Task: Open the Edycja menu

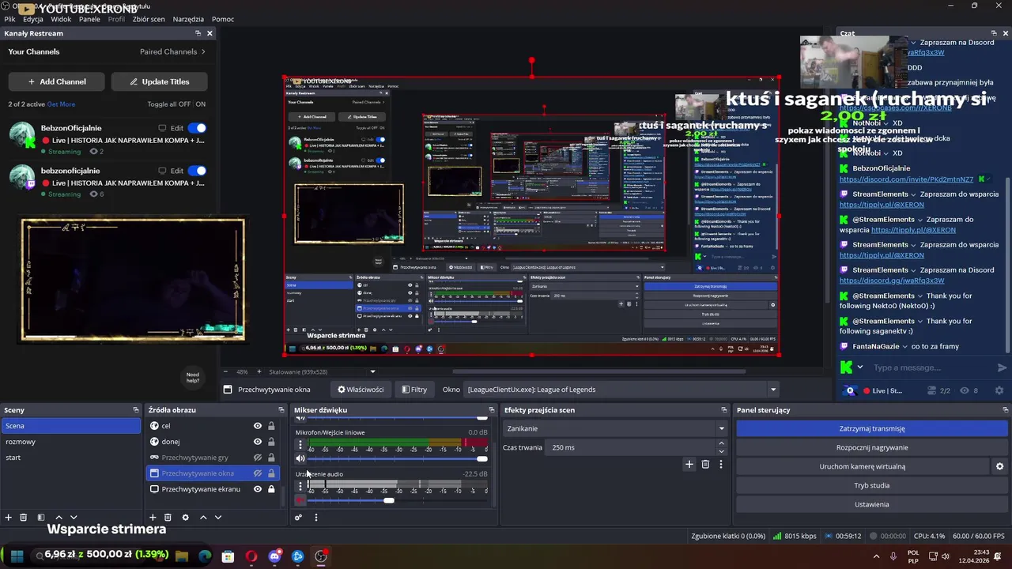Action: (x=33, y=19)
